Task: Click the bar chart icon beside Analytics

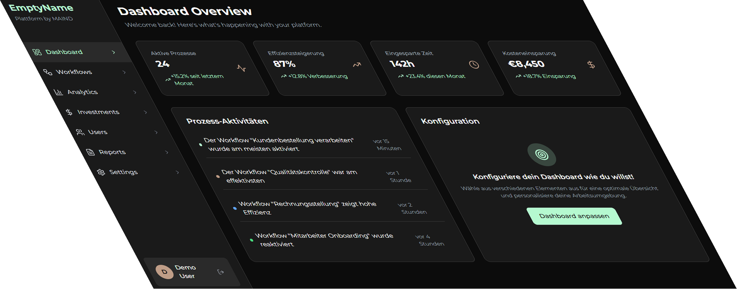Action: pos(58,92)
